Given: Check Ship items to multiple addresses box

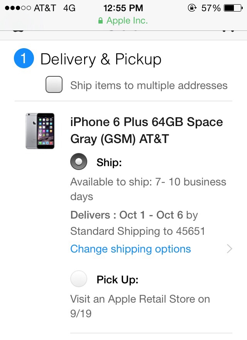Looking at the screenshot, I should pyautogui.click(x=54, y=85).
